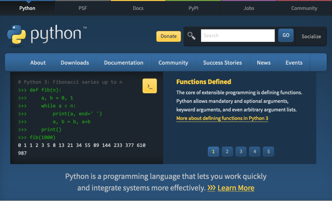Open More about defining functions link
Image resolution: width=332 pixels, height=201 pixels.
tap(222, 118)
